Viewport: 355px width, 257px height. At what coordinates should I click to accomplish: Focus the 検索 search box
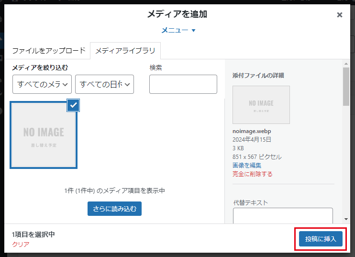tap(183, 84)
